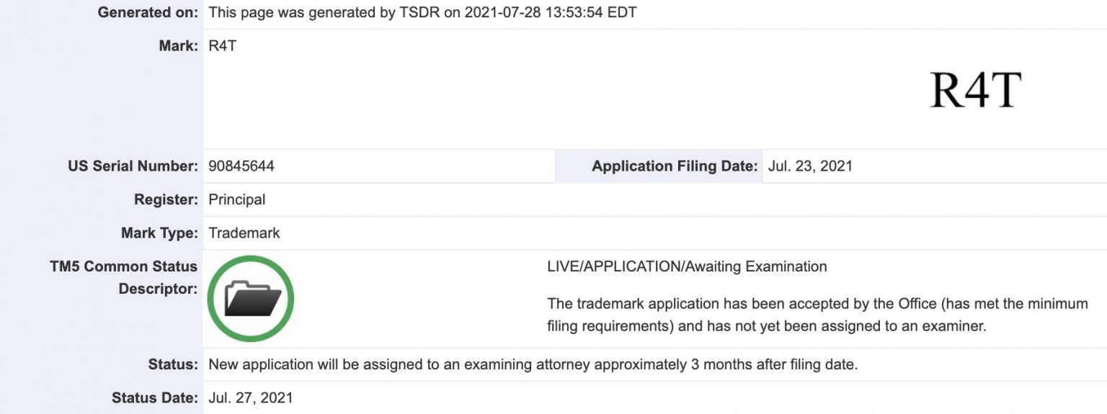
Task: Click the Jul. 23, 2021 filing date
Action: (x=810, y=166)
